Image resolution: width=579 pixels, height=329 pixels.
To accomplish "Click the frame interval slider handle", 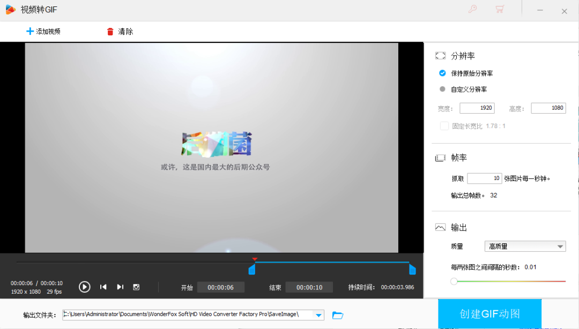I will pos(454,281).
